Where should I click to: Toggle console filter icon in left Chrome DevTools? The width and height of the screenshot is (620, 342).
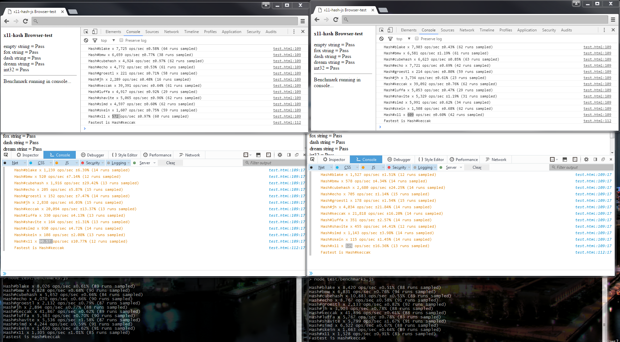click(95, 40)
